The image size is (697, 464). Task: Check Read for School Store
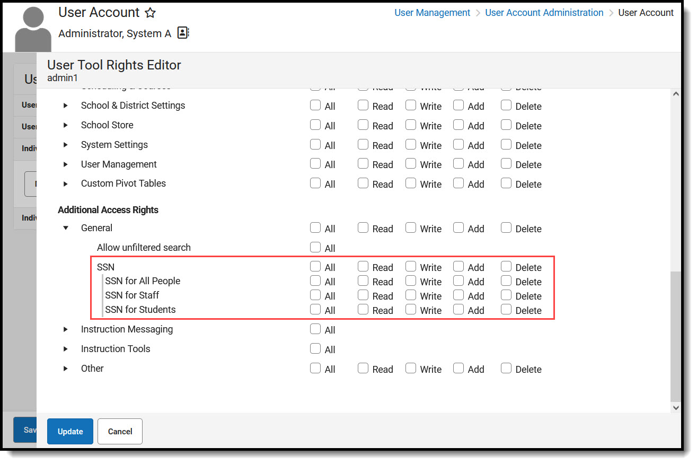pyautogui.click(x=363, y=125)
